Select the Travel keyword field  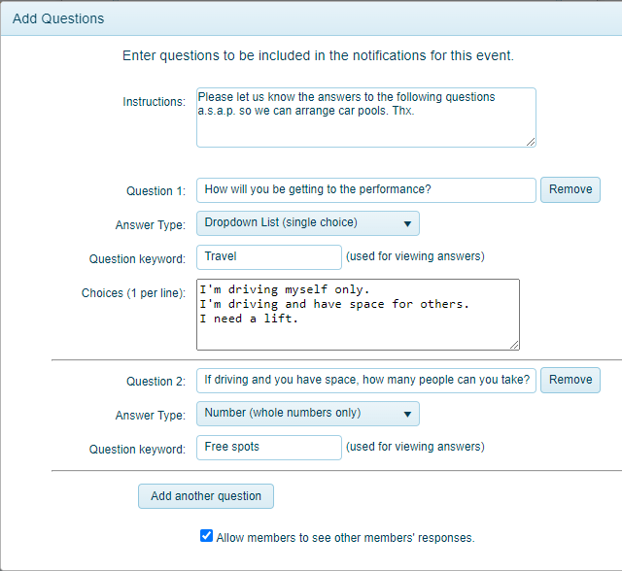[268, 257]
